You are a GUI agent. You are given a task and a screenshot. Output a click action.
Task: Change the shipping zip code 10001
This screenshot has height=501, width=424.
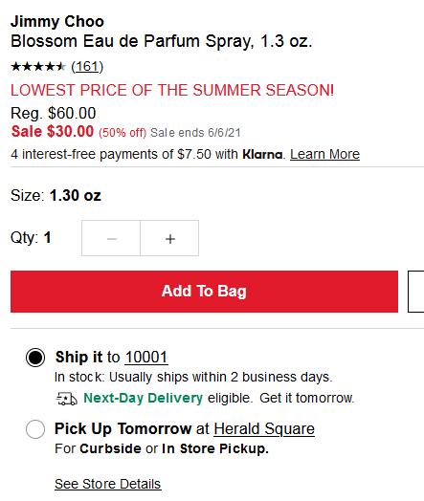(x=146, y=358)
